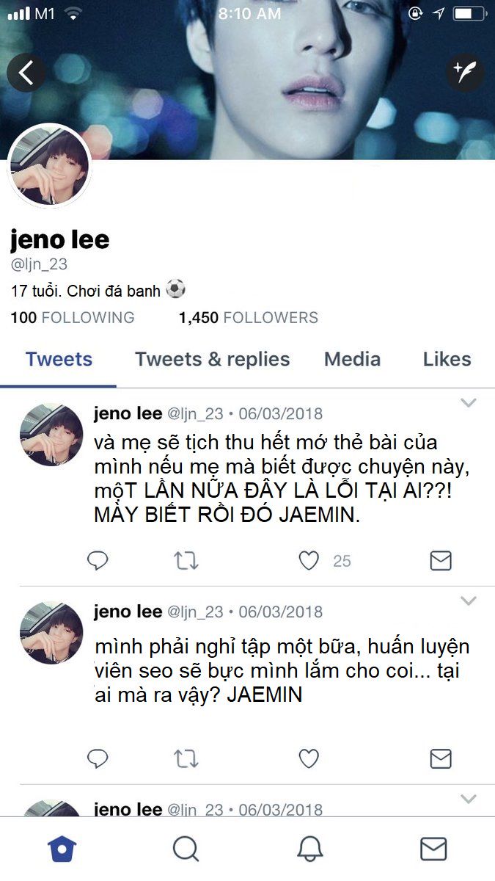Reply to the second tweet about huấn luyện viên
The width and height of the screenshot is (495, 881).
click(x=98, y=758)
